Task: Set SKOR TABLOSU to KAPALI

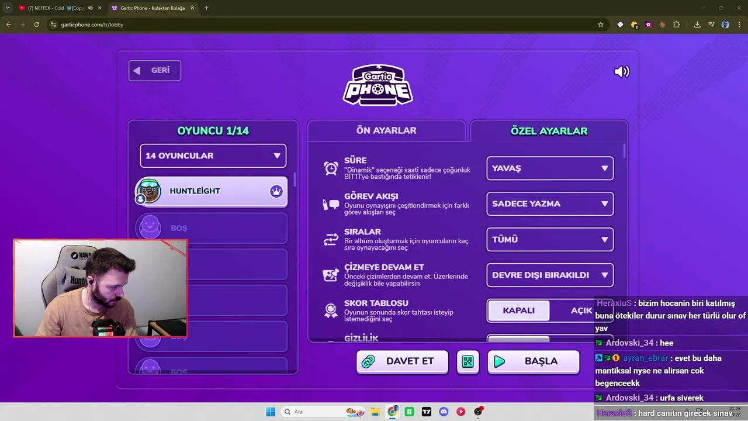Action: [518, 310]
